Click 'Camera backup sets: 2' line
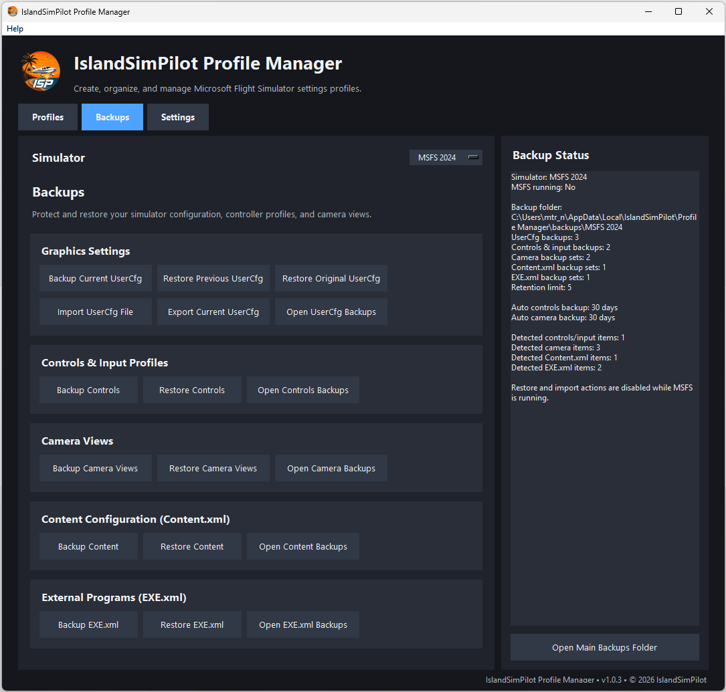 pos(551,257)
